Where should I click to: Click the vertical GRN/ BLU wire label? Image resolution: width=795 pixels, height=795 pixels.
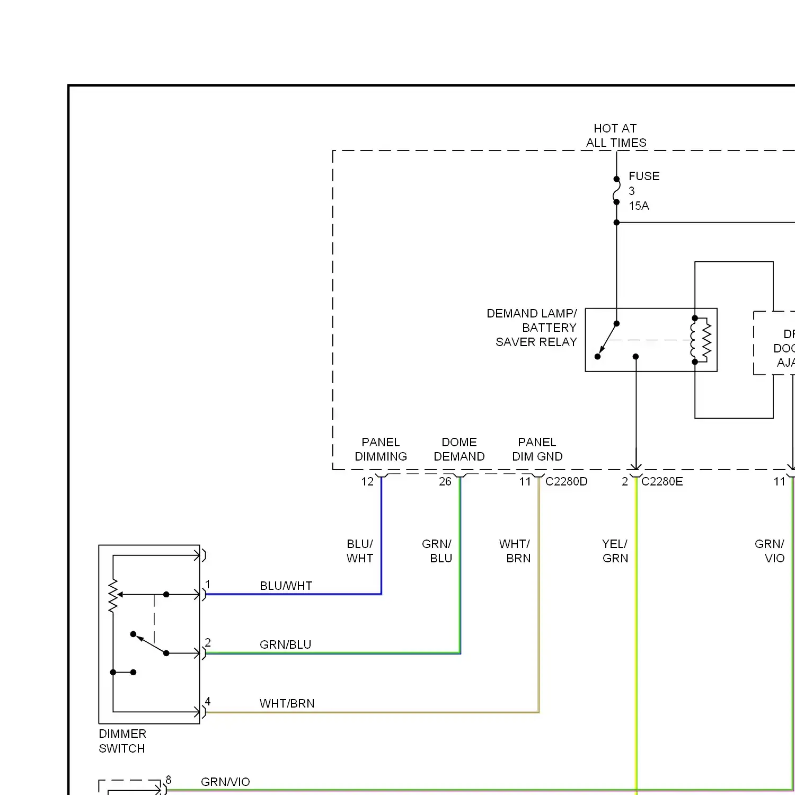pyautogui.click(x=437, y=551)
